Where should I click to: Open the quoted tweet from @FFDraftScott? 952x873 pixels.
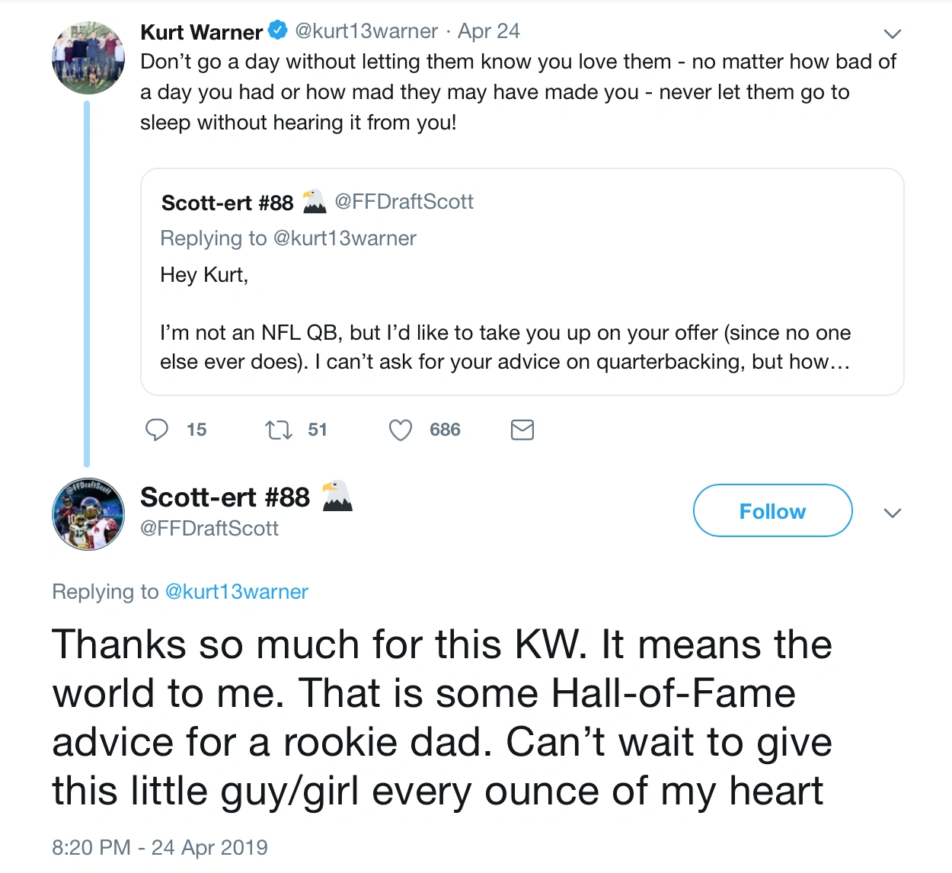[x=522, y=305]
